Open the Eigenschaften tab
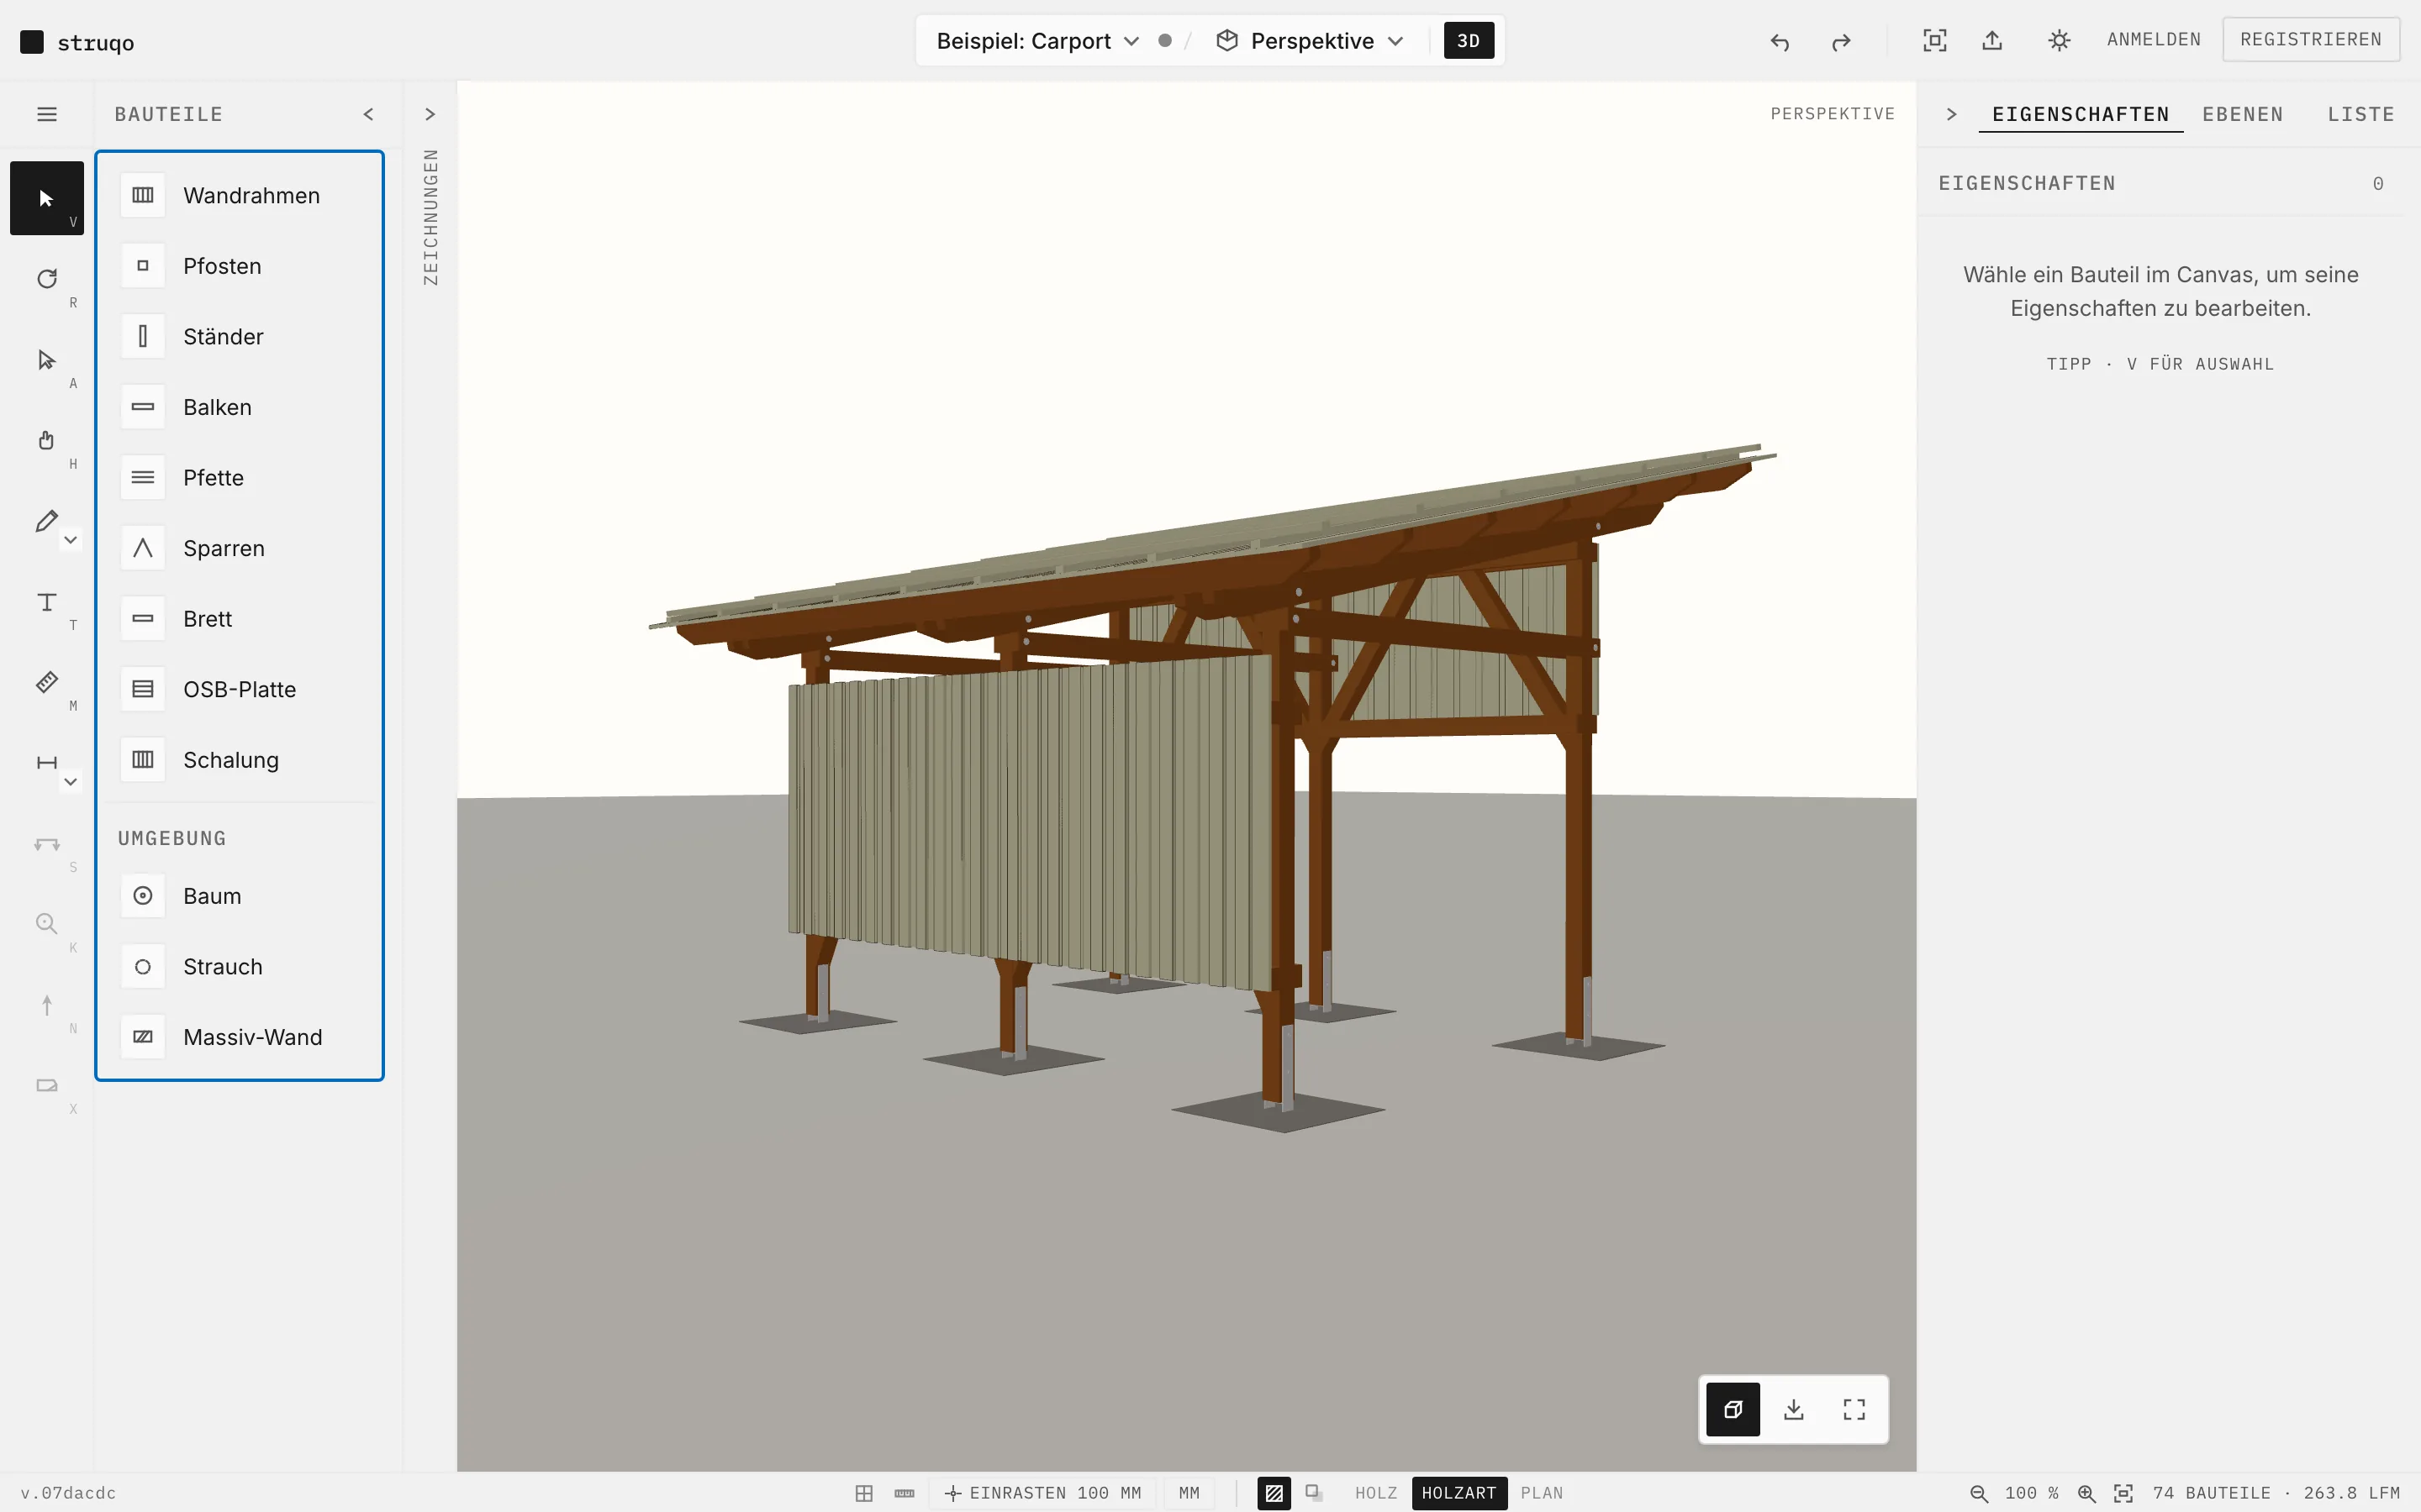This screenshot has height=1512, width=2421. click(x=2080, y=114)
